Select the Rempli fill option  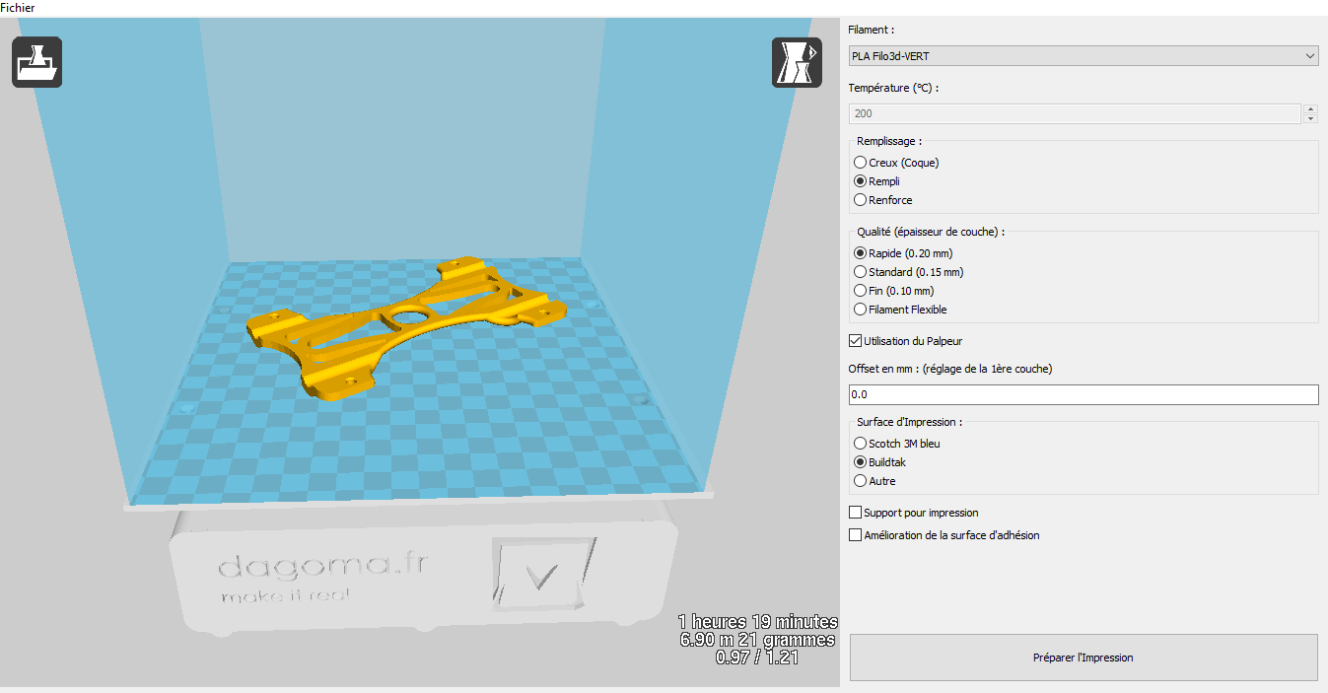click(x=876, y=181)
